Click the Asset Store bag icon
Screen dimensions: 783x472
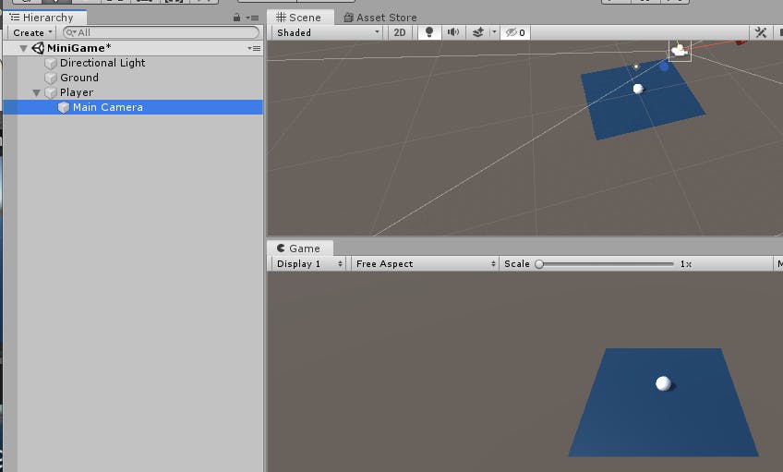pos(348,18)
